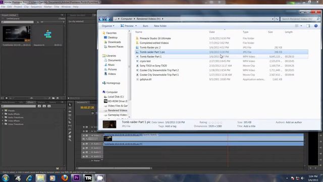Toggle sync lock on track Audio 1

[x=87, y=144]
